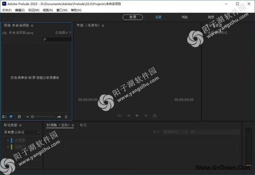This screenshot has height=175, width=255.
Task: Click the project panel search field
Action: [56, 39]
